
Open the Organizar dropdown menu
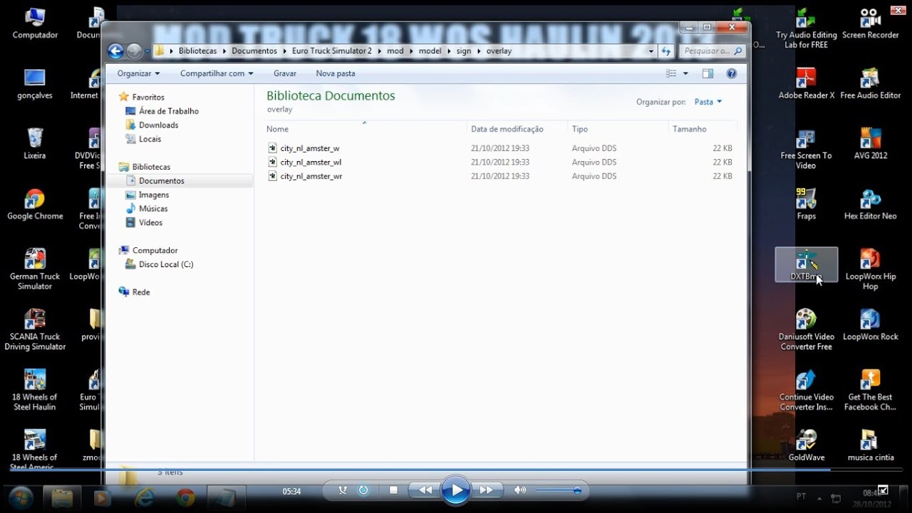[138, 73]
